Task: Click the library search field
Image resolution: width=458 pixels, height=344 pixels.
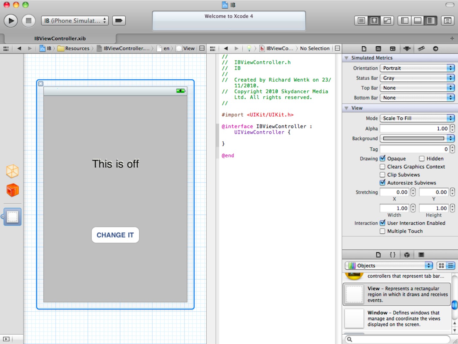Action: [397, 339]
